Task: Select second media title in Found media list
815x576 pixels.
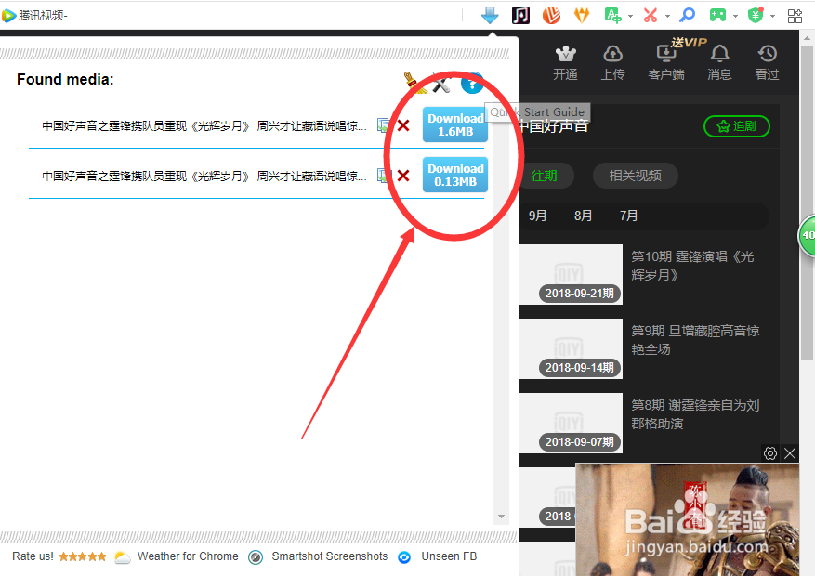Action: pyautogui.click(x=204, y=177)
